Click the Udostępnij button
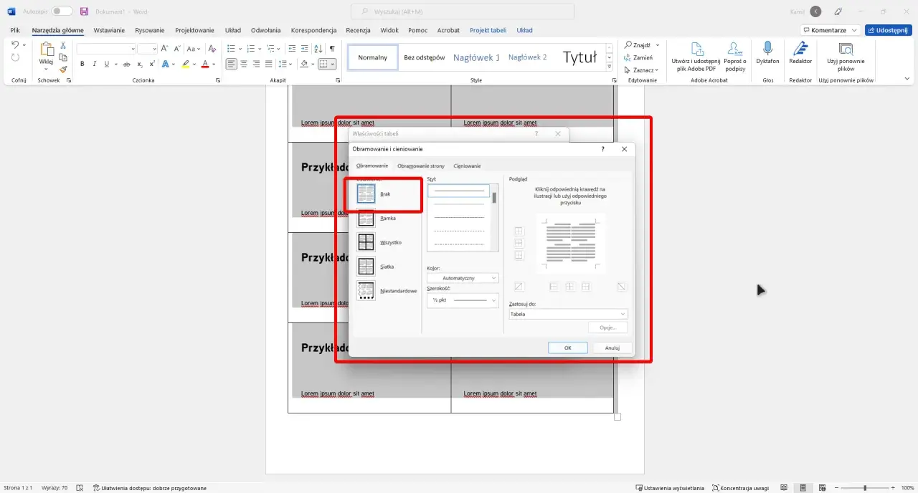The width and height of the screenshot is (918, 493). (x=889, y=30)
